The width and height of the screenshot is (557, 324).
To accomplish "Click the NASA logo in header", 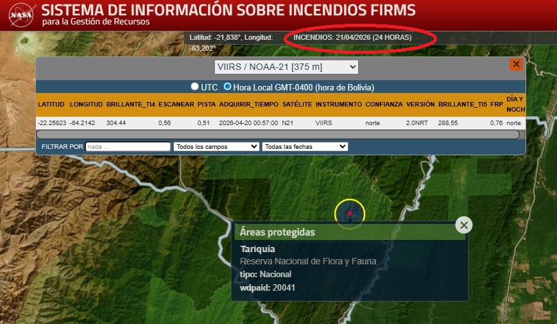I will 20,14.
